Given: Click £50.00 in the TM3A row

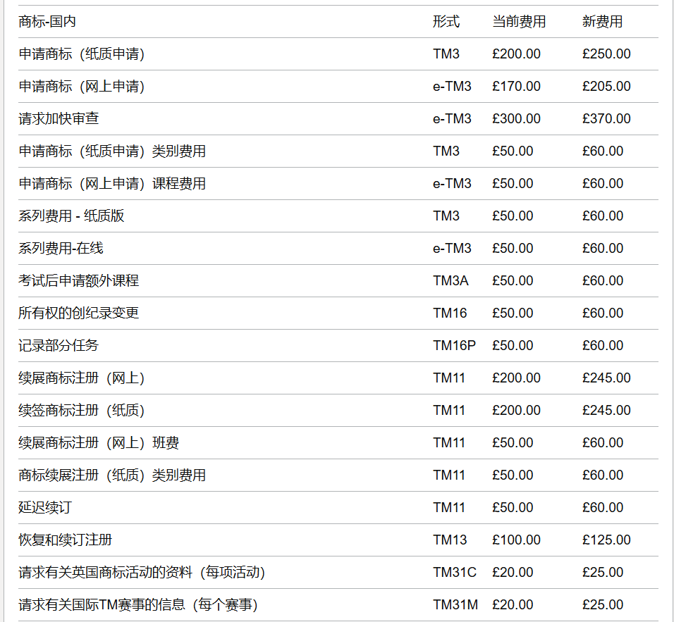Looking at the screenshot, I should [x=513, y=280].
